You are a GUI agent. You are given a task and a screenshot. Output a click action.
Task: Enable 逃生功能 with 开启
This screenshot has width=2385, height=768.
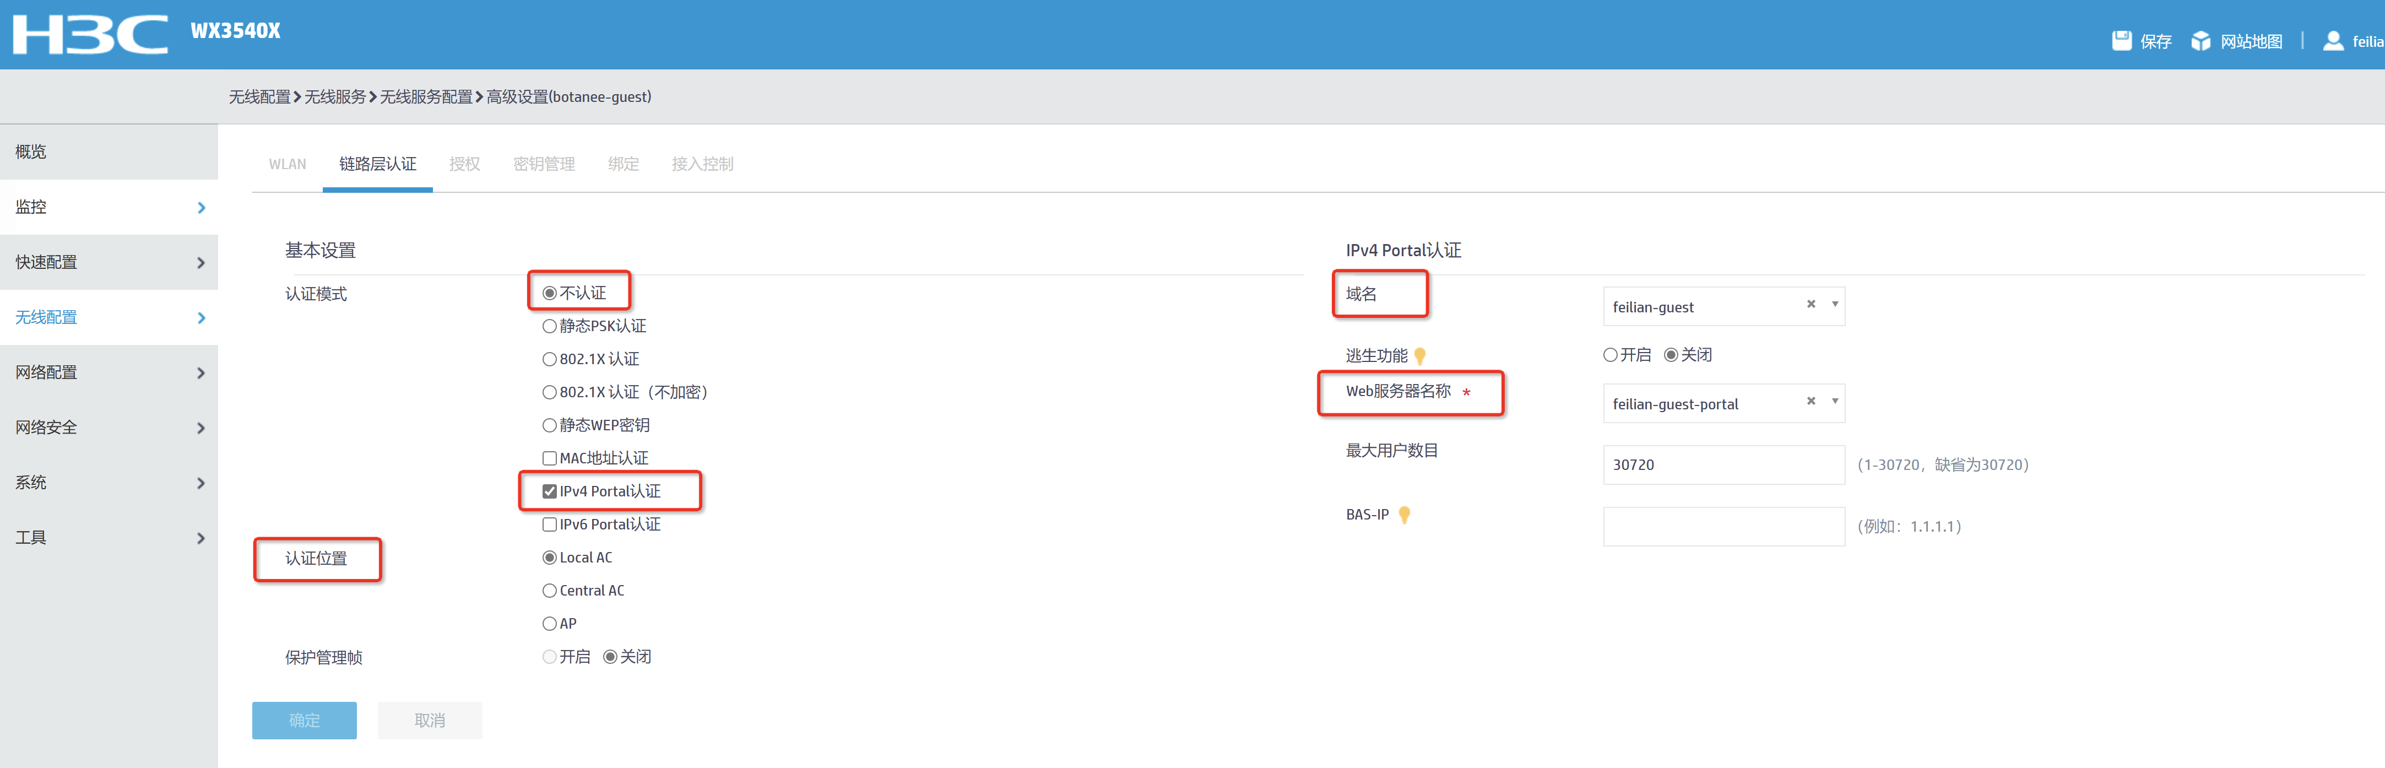pyautogui.click(x=1610, y=355)
